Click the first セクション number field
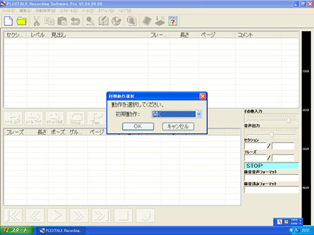314x235 pixels. pyautogui.click(x=255, y=146)
